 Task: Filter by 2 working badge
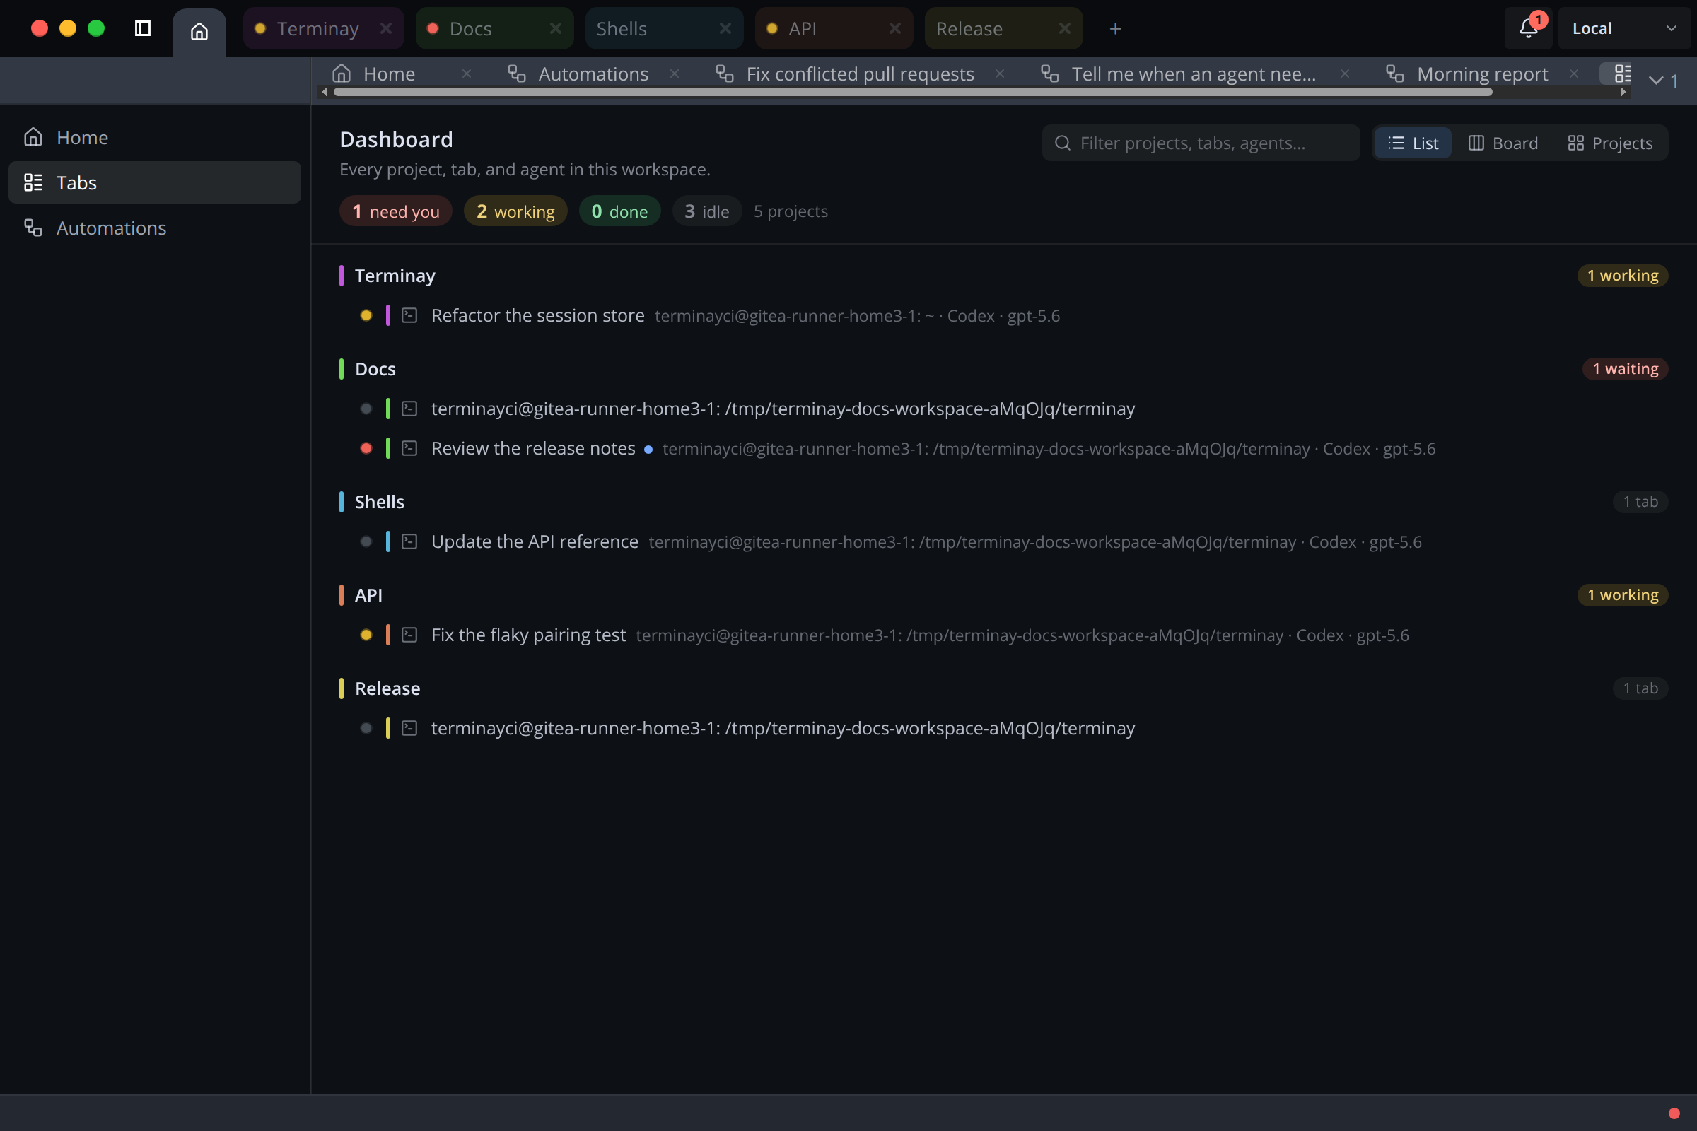point(515,211)
